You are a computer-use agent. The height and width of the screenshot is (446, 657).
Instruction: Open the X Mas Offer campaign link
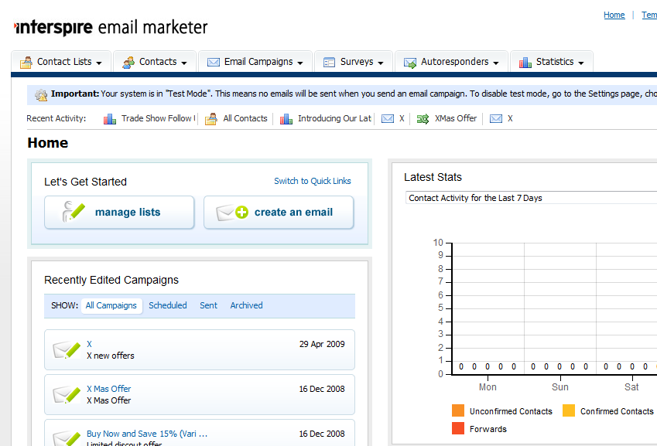[109, 389]
